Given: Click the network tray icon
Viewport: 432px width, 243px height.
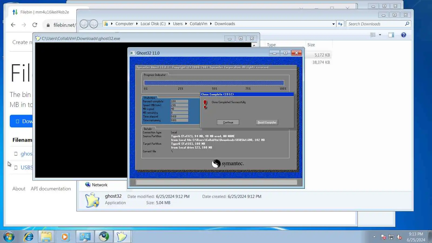Looking at the screenshot, I should pyautogui.click(x=391, y=237).
